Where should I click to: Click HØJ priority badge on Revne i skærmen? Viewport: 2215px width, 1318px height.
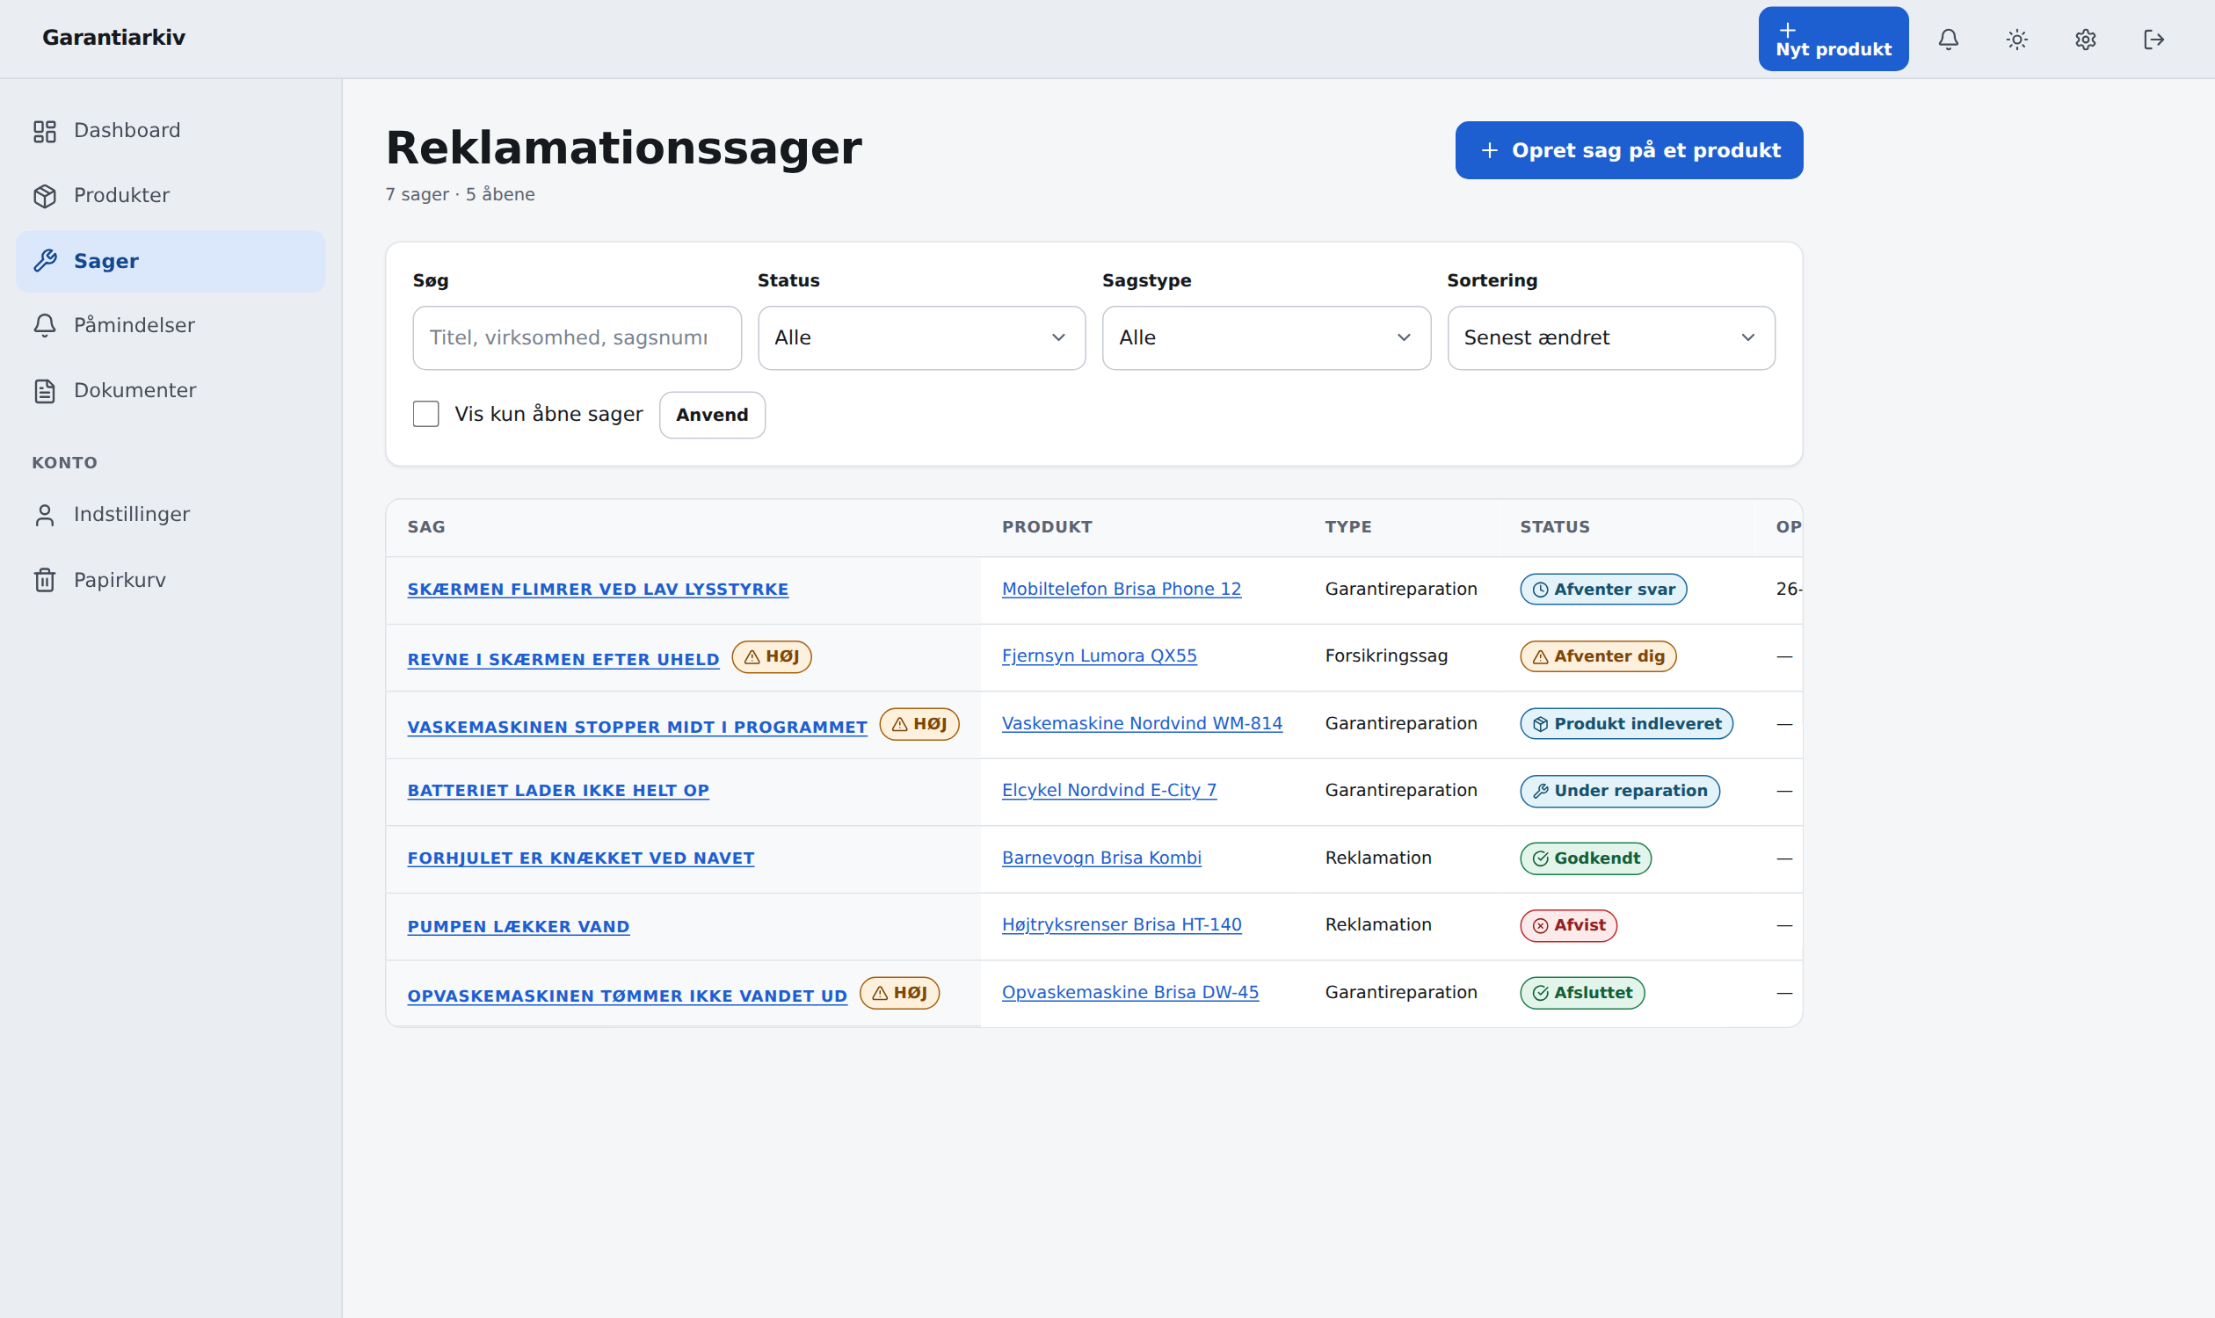tap(771, 656)
